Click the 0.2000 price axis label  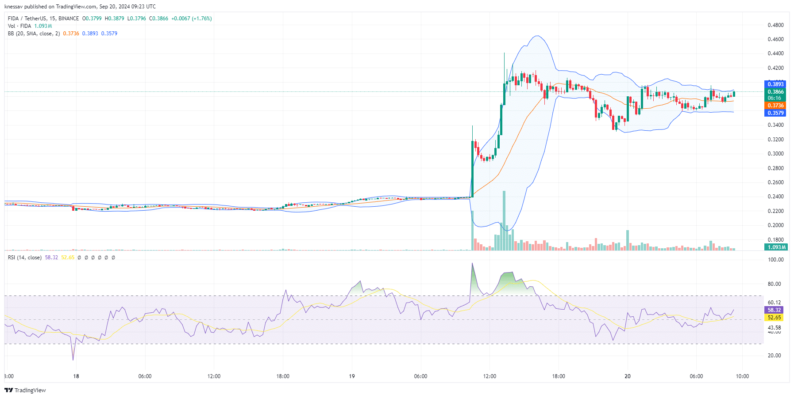(775, 225)
